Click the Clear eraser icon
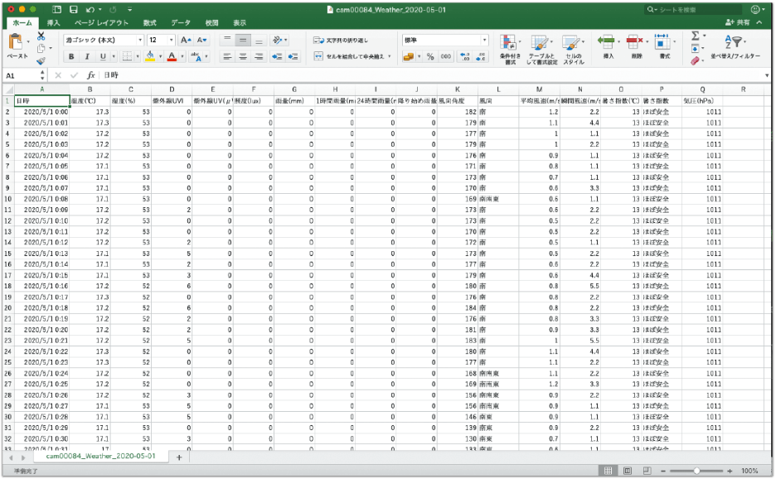 point(696,60)
